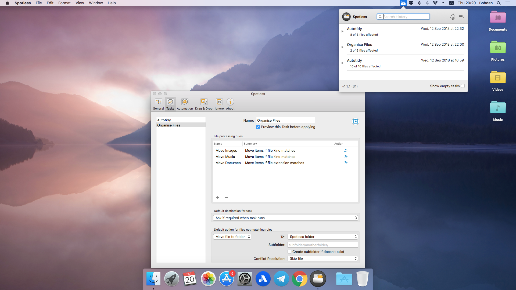
Task: Click the Automation tab icon
Action: pos(185,102)
